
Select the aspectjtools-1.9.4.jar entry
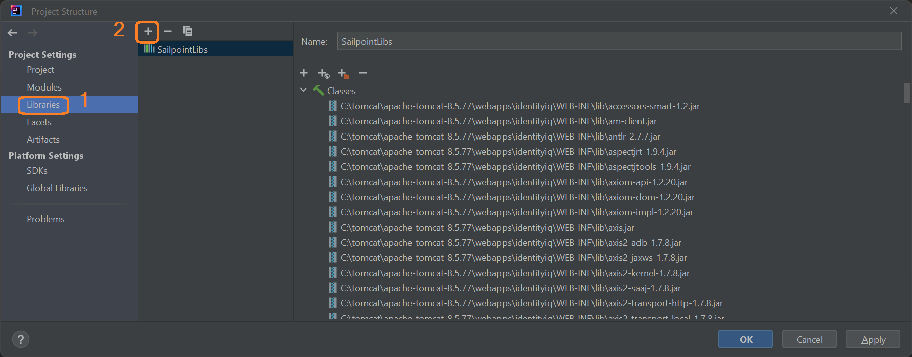[x=516, y=167]
